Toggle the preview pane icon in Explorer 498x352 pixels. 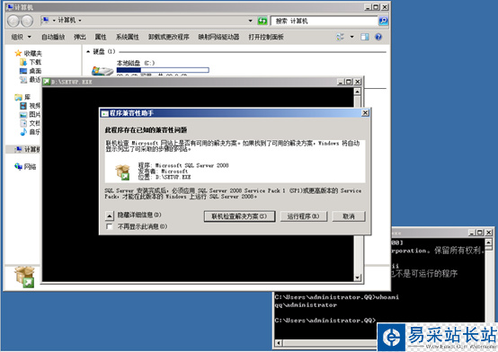click(365, 37)
